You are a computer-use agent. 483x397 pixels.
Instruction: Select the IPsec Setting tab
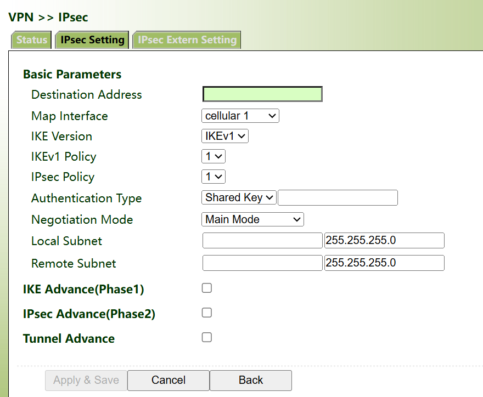(x=92, y=40)
